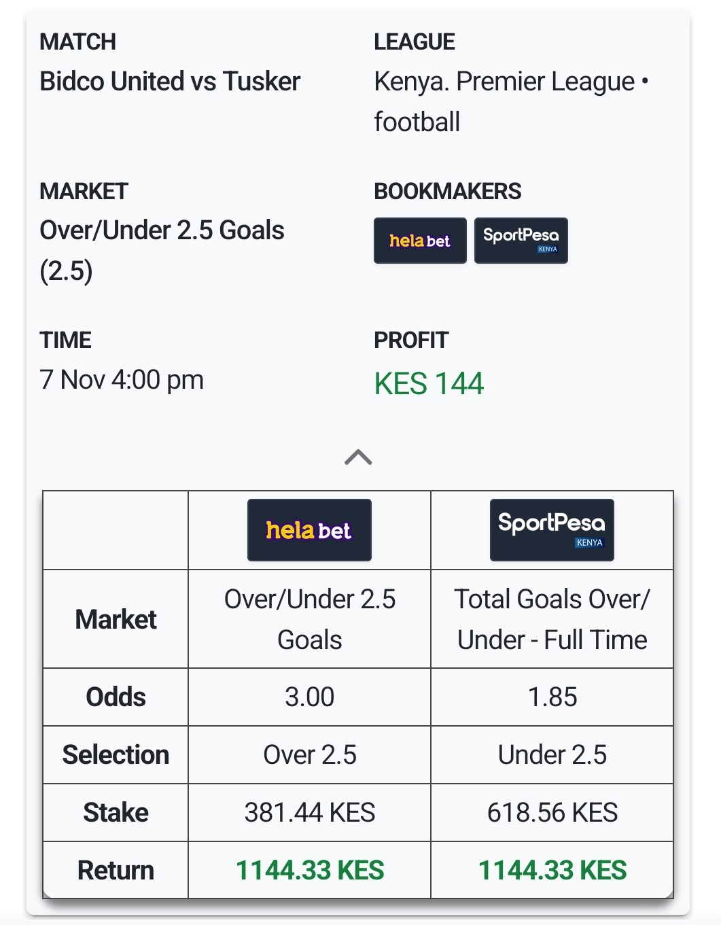
Task: Click the 1144.33 KES return for SportPesa
Action: pyautogui.click(x=552, y=869)
